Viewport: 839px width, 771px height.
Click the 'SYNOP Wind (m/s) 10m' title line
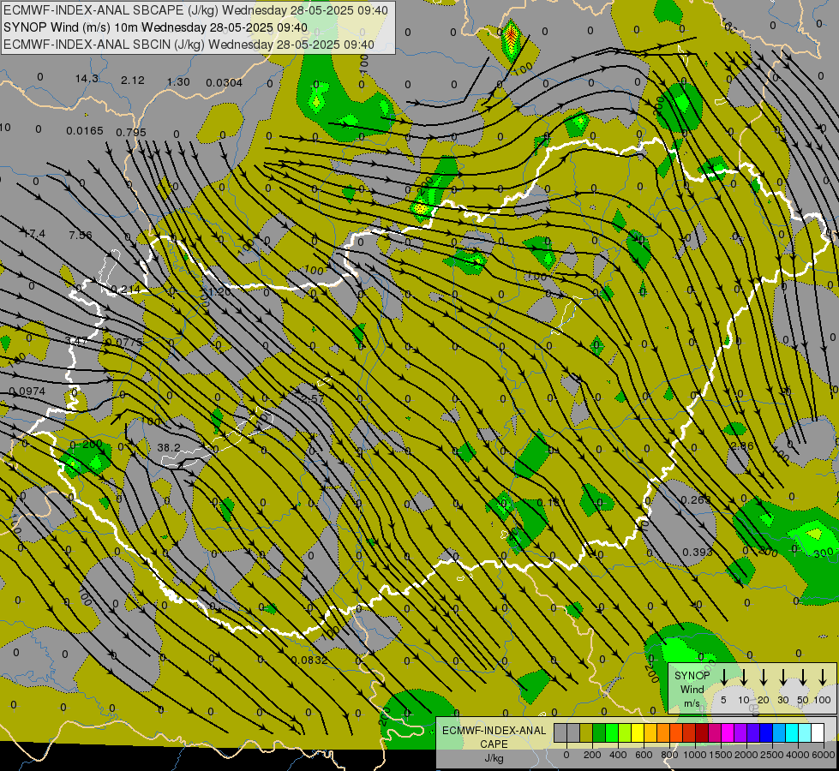pyautogui.click(x=155, y=27)
